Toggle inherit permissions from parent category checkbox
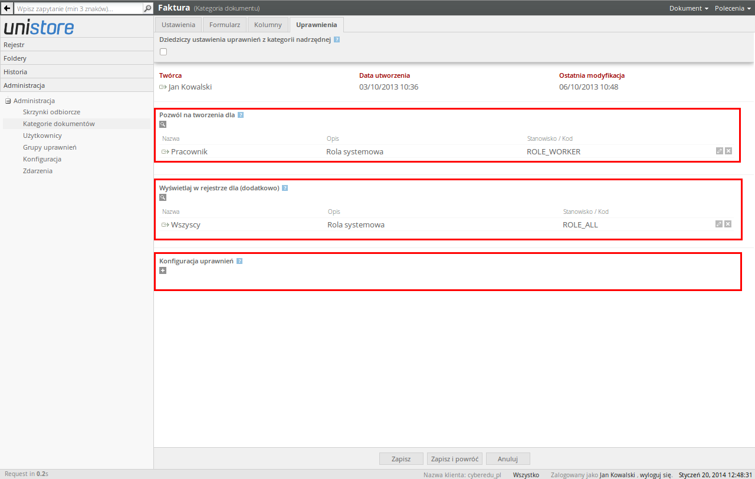 coord(163,52)
